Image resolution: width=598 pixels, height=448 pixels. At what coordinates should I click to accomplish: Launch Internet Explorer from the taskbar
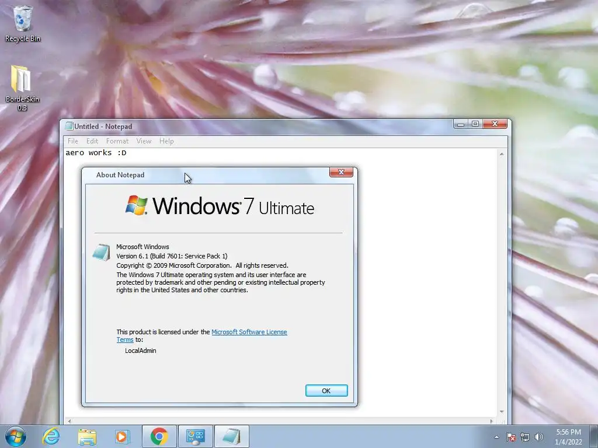point(51,436)
